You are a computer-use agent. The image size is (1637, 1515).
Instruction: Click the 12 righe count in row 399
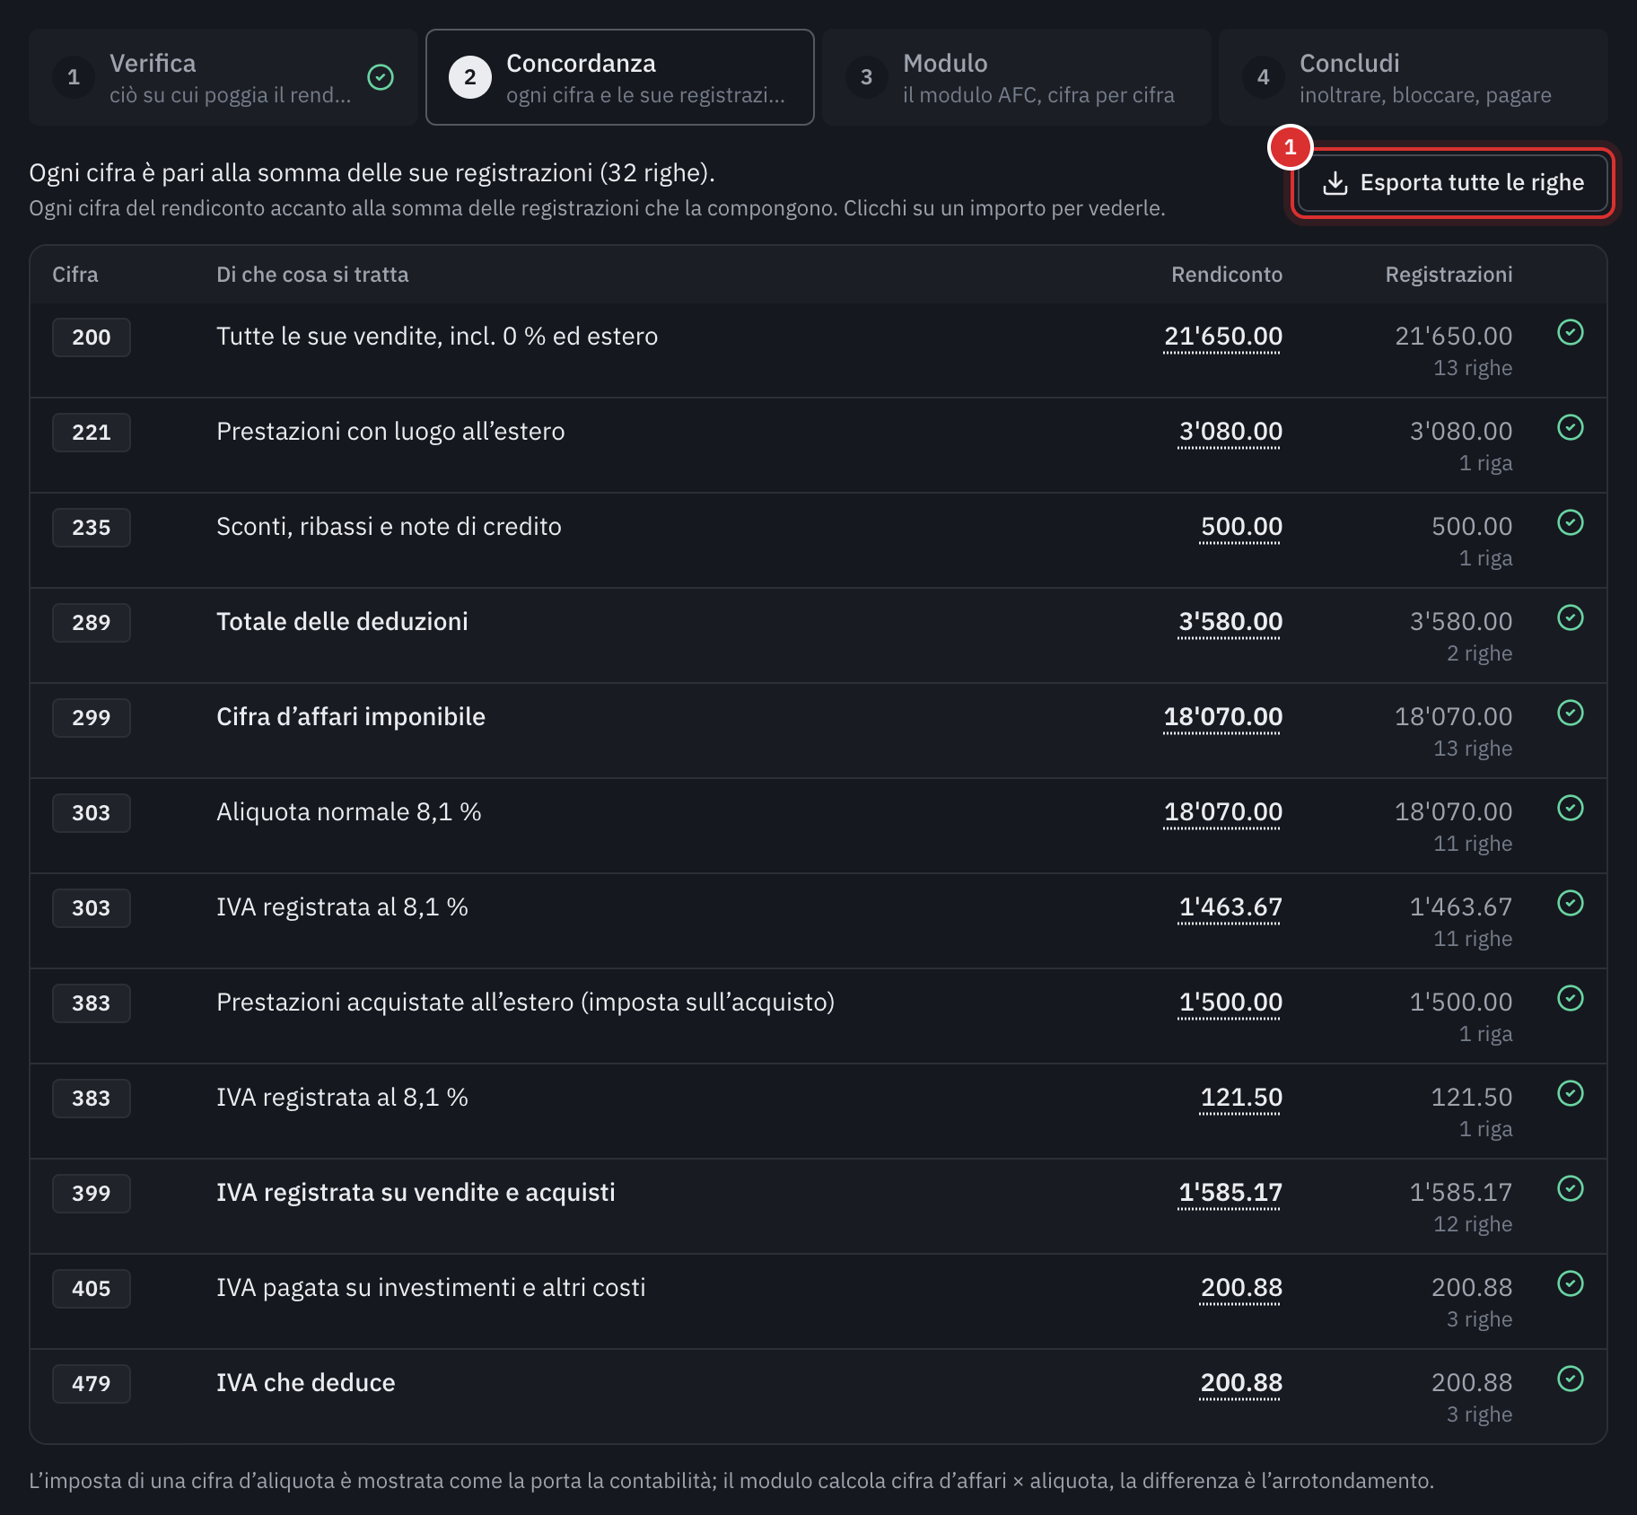tap(1473, 1224)
